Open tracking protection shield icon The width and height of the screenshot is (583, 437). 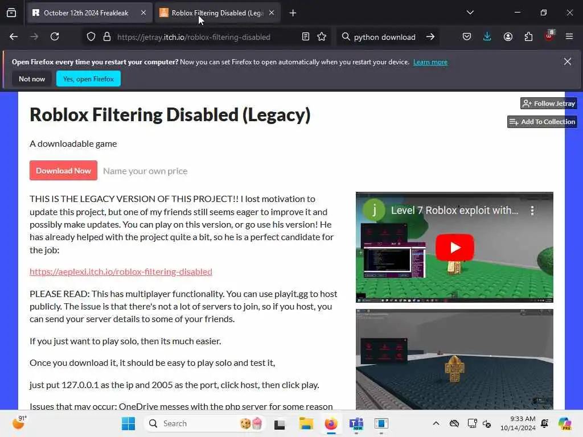(x=91, y=37)
